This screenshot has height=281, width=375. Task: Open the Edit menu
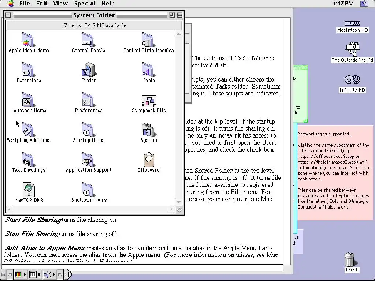coord(42,4)
